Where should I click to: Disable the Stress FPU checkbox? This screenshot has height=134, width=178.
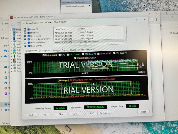[28, 33]
